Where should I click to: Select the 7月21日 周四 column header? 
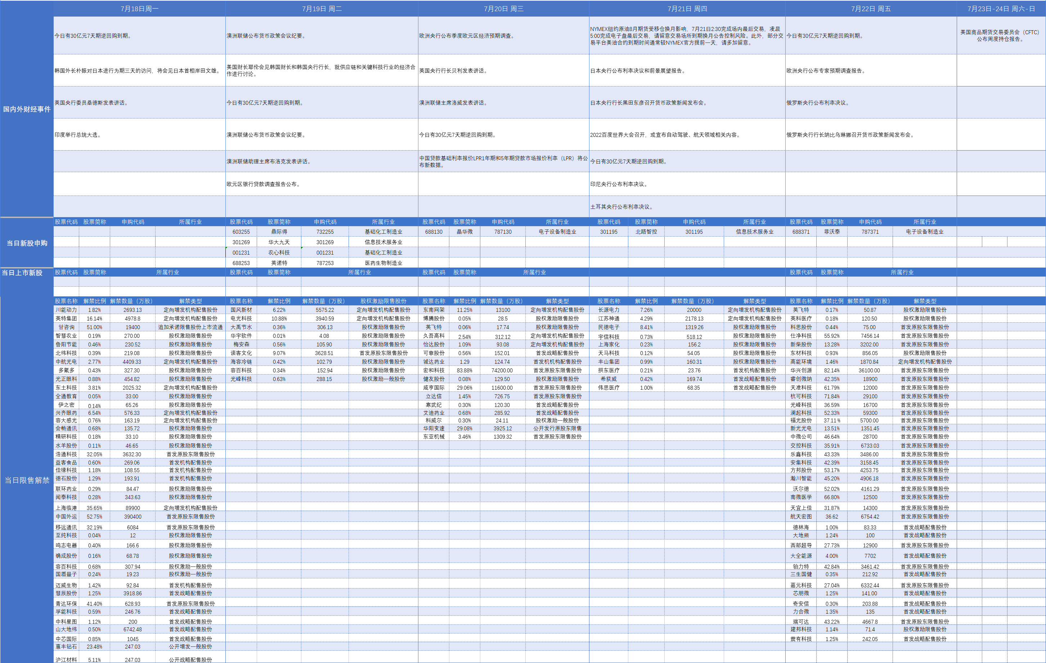(x=687, y=9)
